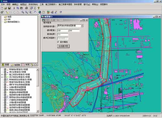Image resolution: width=162 pixels, height=118 pixels.
Task: Check the unchecked 设计标段@管道设计数据 layer
Action: click(5, 77)
